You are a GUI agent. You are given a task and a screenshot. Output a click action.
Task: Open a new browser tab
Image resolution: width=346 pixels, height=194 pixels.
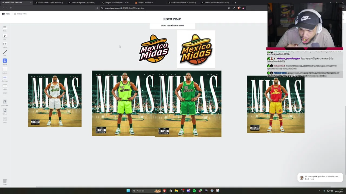(235, 3)
